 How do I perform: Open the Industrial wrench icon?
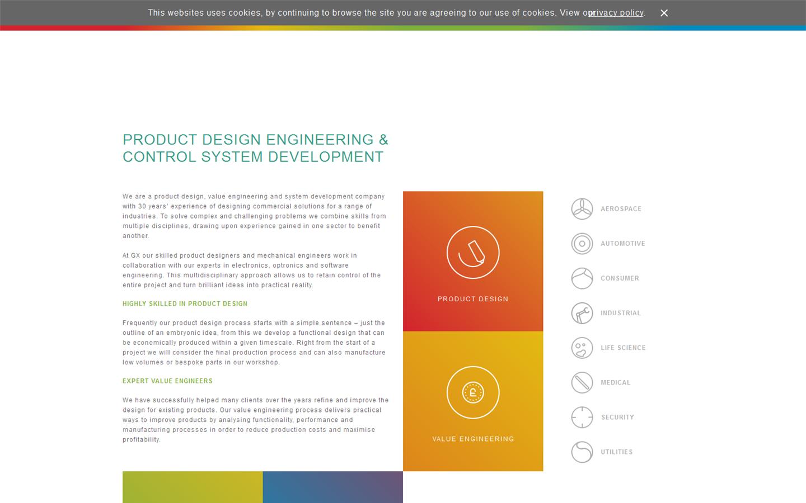tap(582, 313)
